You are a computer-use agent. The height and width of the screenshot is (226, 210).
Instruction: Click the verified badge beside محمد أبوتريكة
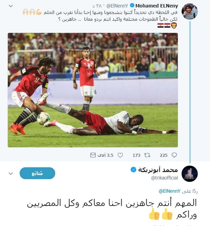pos(133,170)
